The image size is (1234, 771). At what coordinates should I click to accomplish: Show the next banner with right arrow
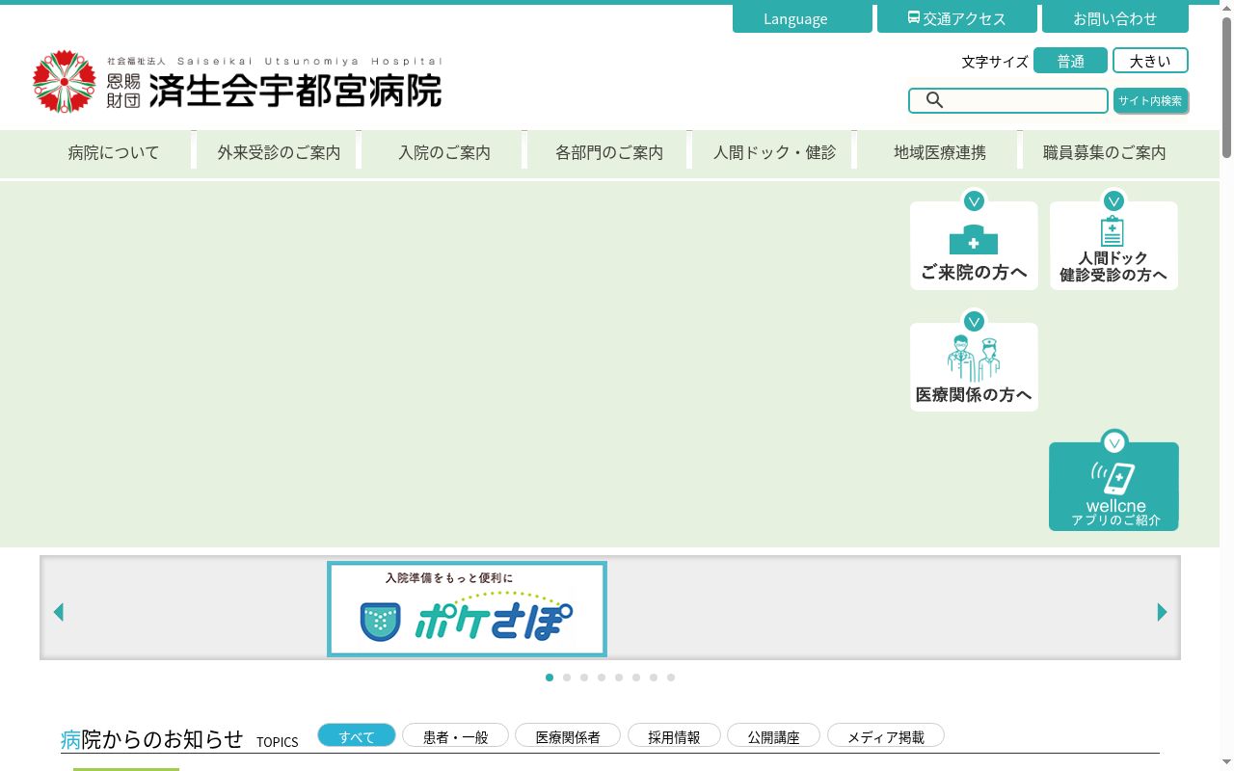tap(1162, 612)
